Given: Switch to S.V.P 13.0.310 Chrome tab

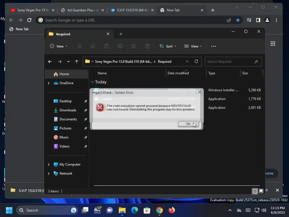Looking at the screenshot, I should (x=132, y=10).
